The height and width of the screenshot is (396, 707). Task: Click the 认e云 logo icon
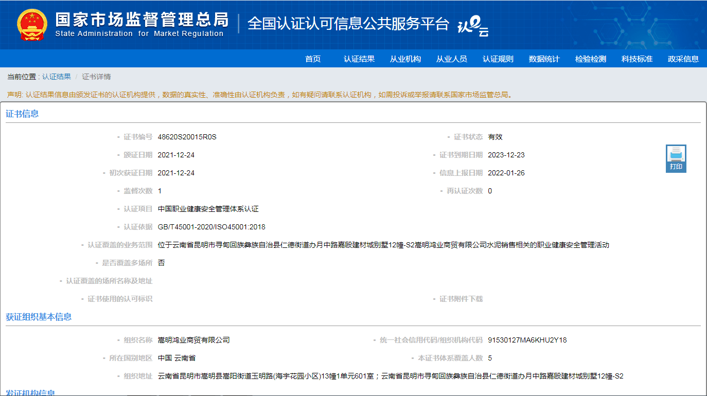click(473, 26)
